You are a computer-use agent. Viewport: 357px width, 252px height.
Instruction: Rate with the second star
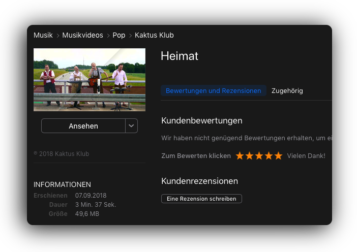tap(249, 156)
